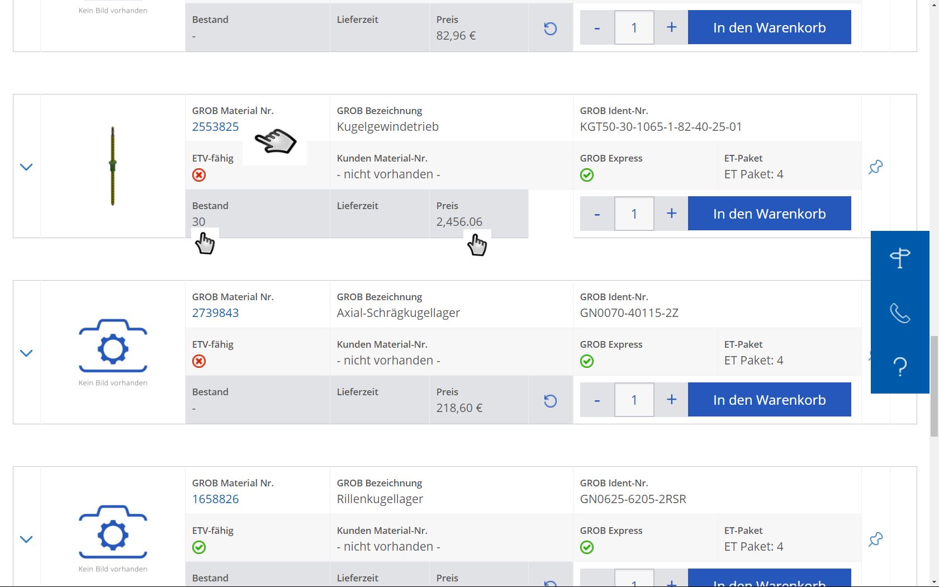Focus the quantity field of Axial-Schrägkugellager
939x587 pixels.
coord(634,399)
